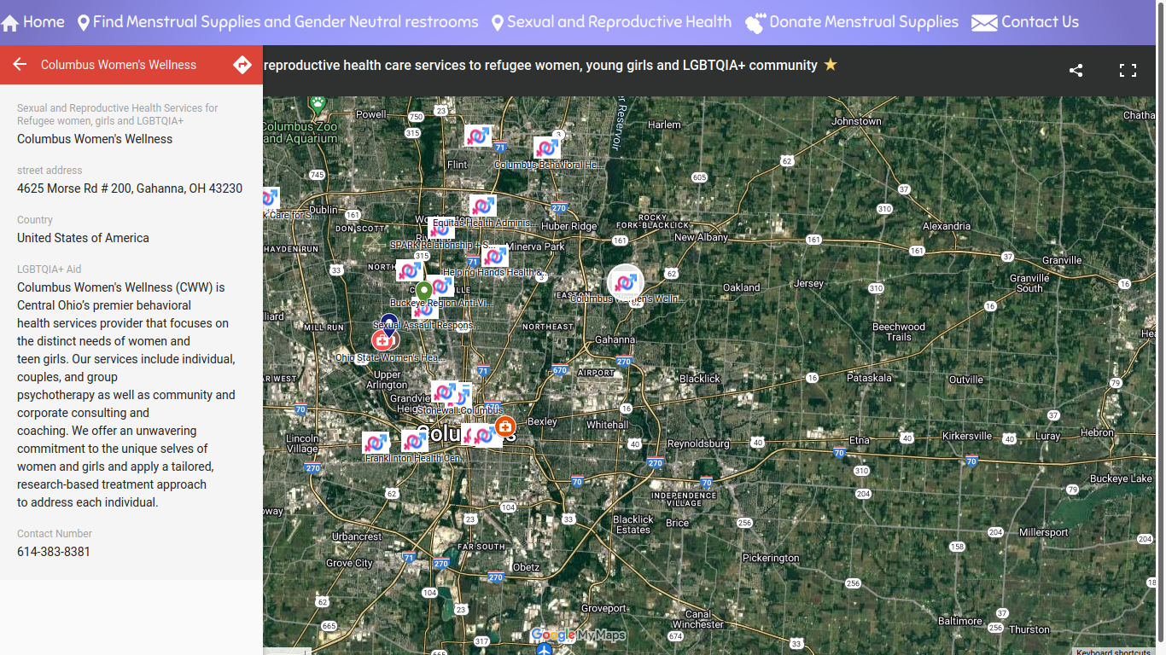Get directions to Columbus Women's Wellness
Viewport: 1166px width, 655px height.
(242, 65)
